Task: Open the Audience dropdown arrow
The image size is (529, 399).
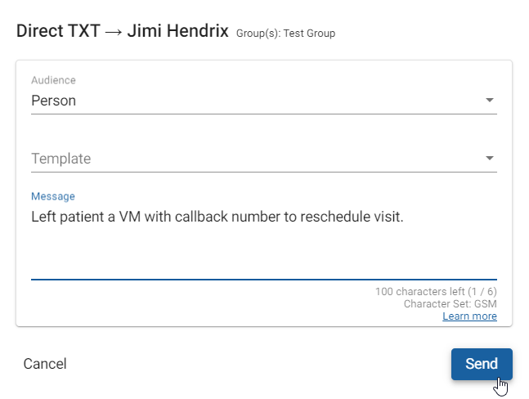Action: [x=489, y=101]
